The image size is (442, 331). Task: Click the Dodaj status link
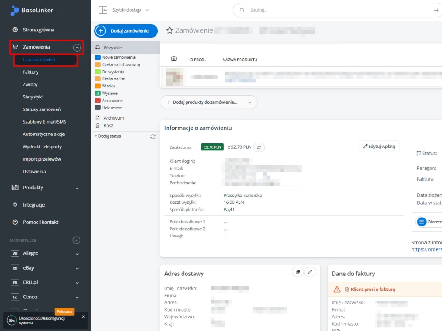coord(108,136)
